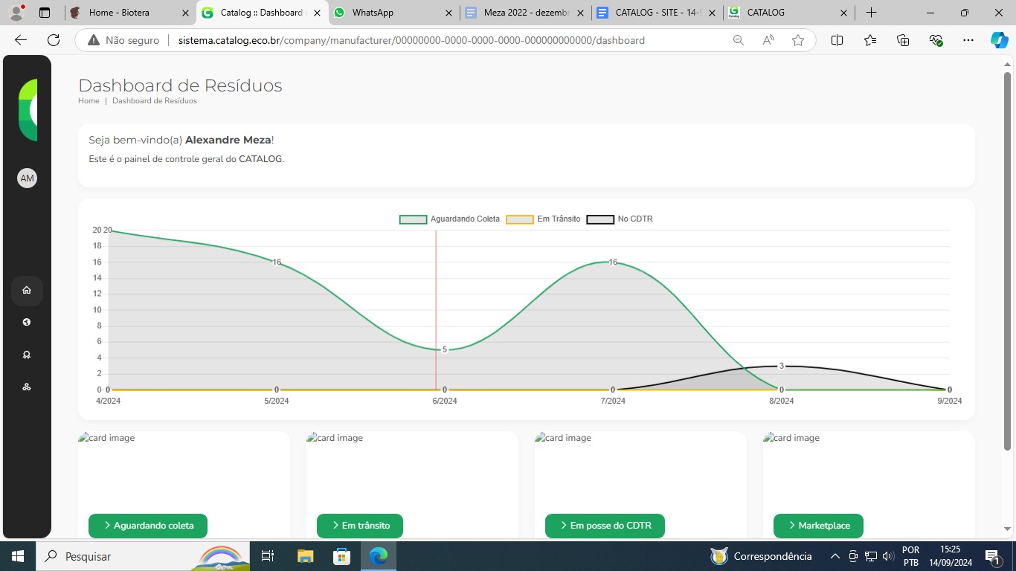Screen dimensions: 1016x571
Task: Open the browser essentials heart icon
Action: (x=936, y=40)
